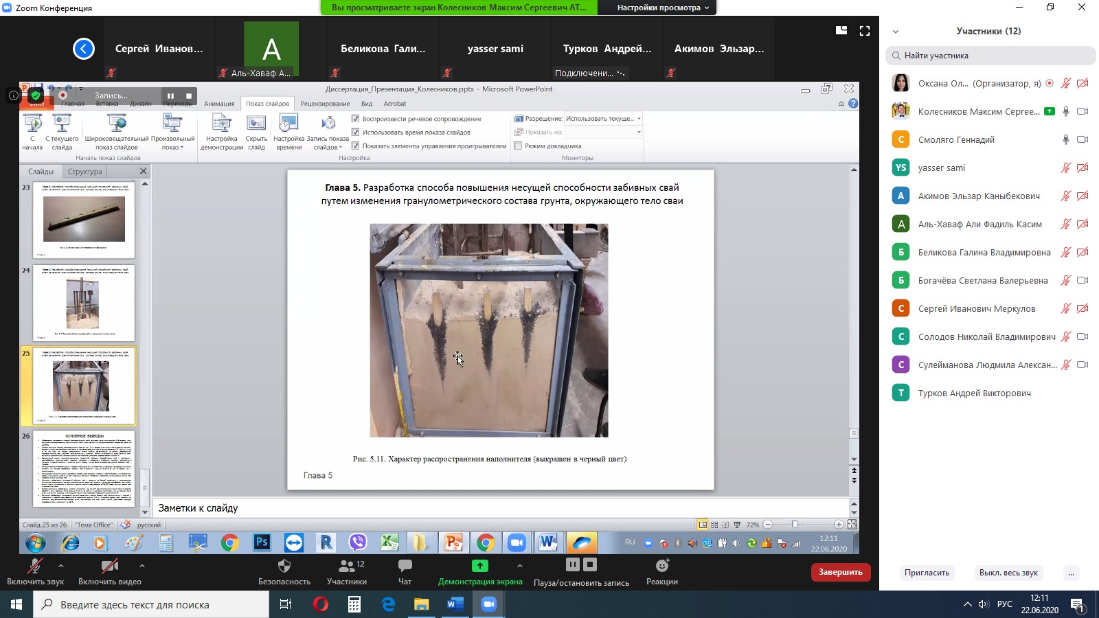
Task: Click mute icon for yasser sami
Action: (x=1065, y=168)
